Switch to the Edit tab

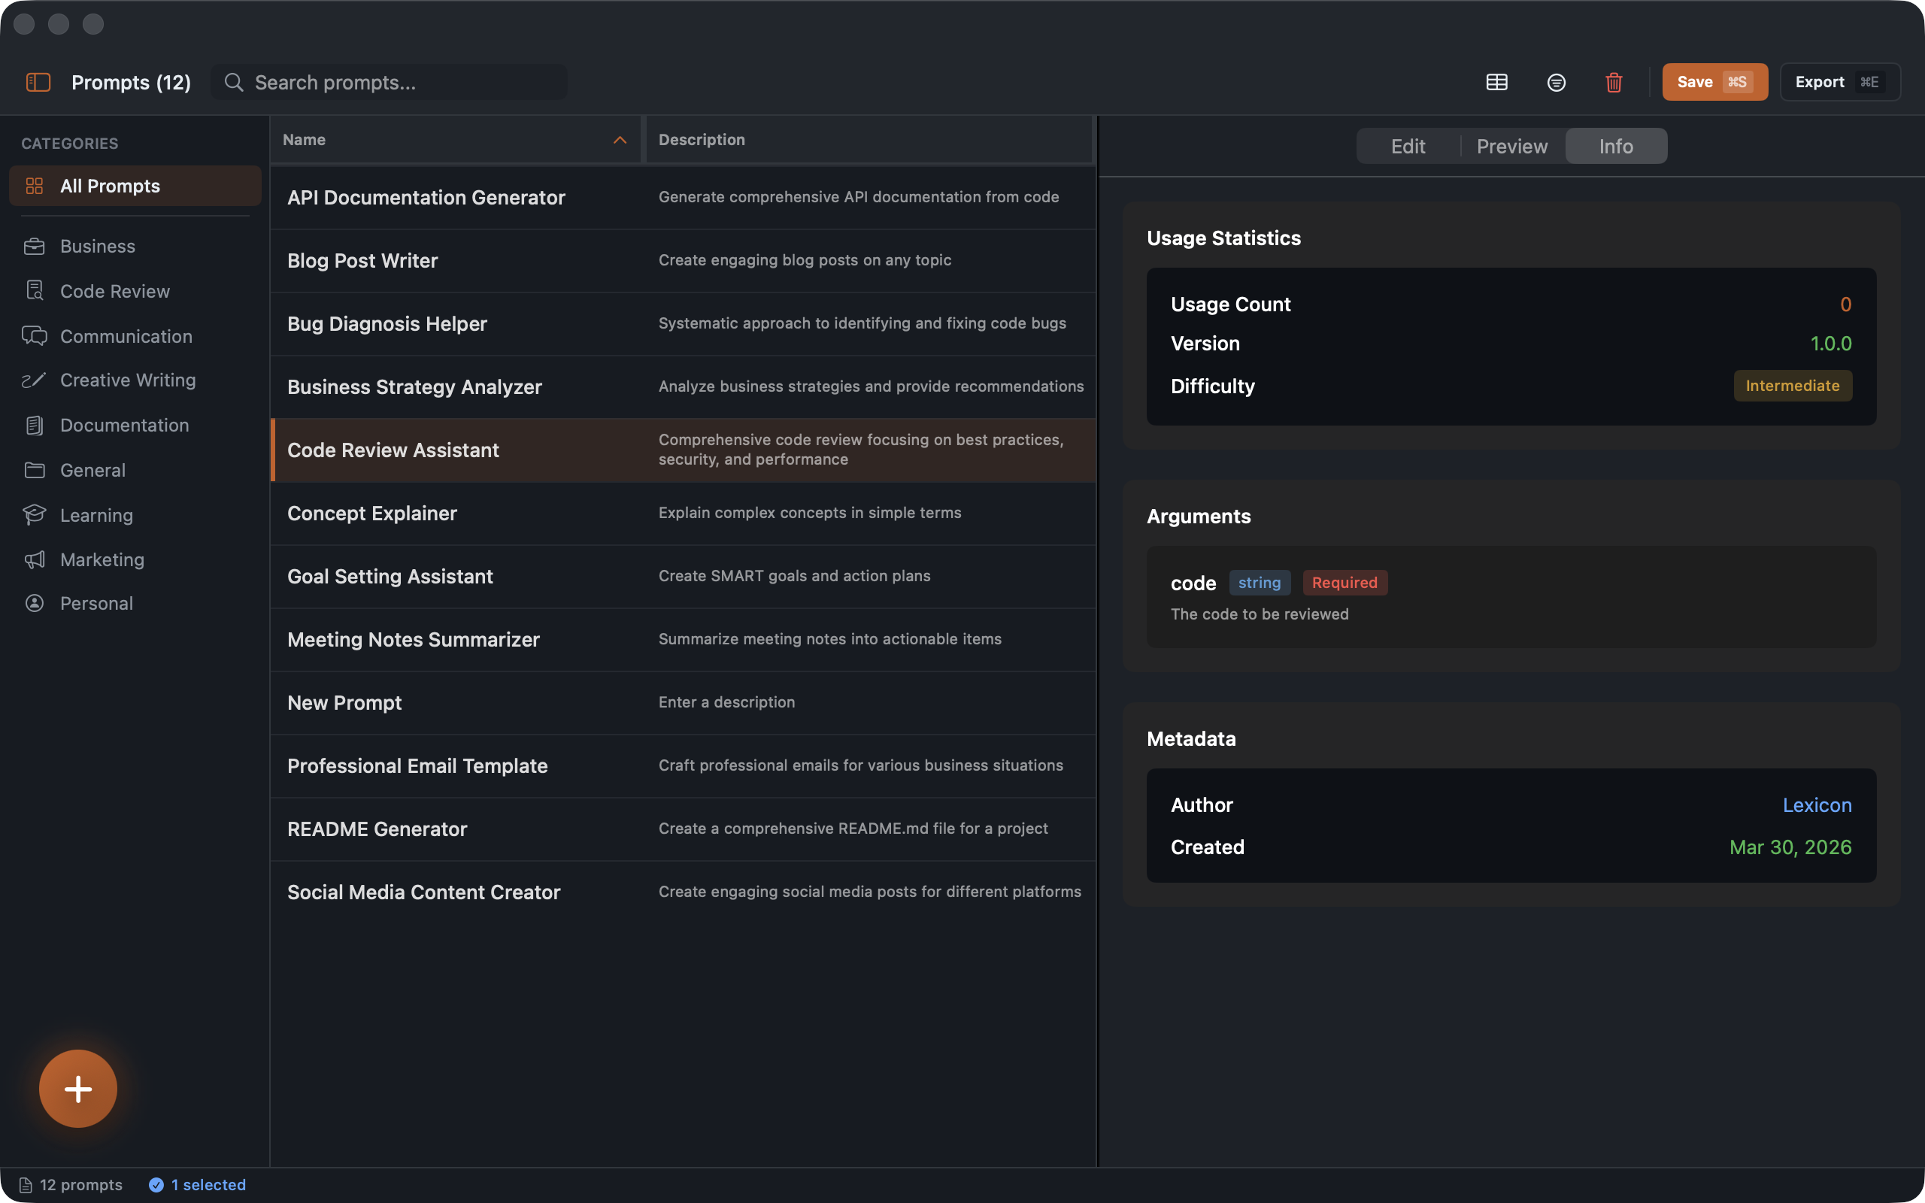[1407, 147]
